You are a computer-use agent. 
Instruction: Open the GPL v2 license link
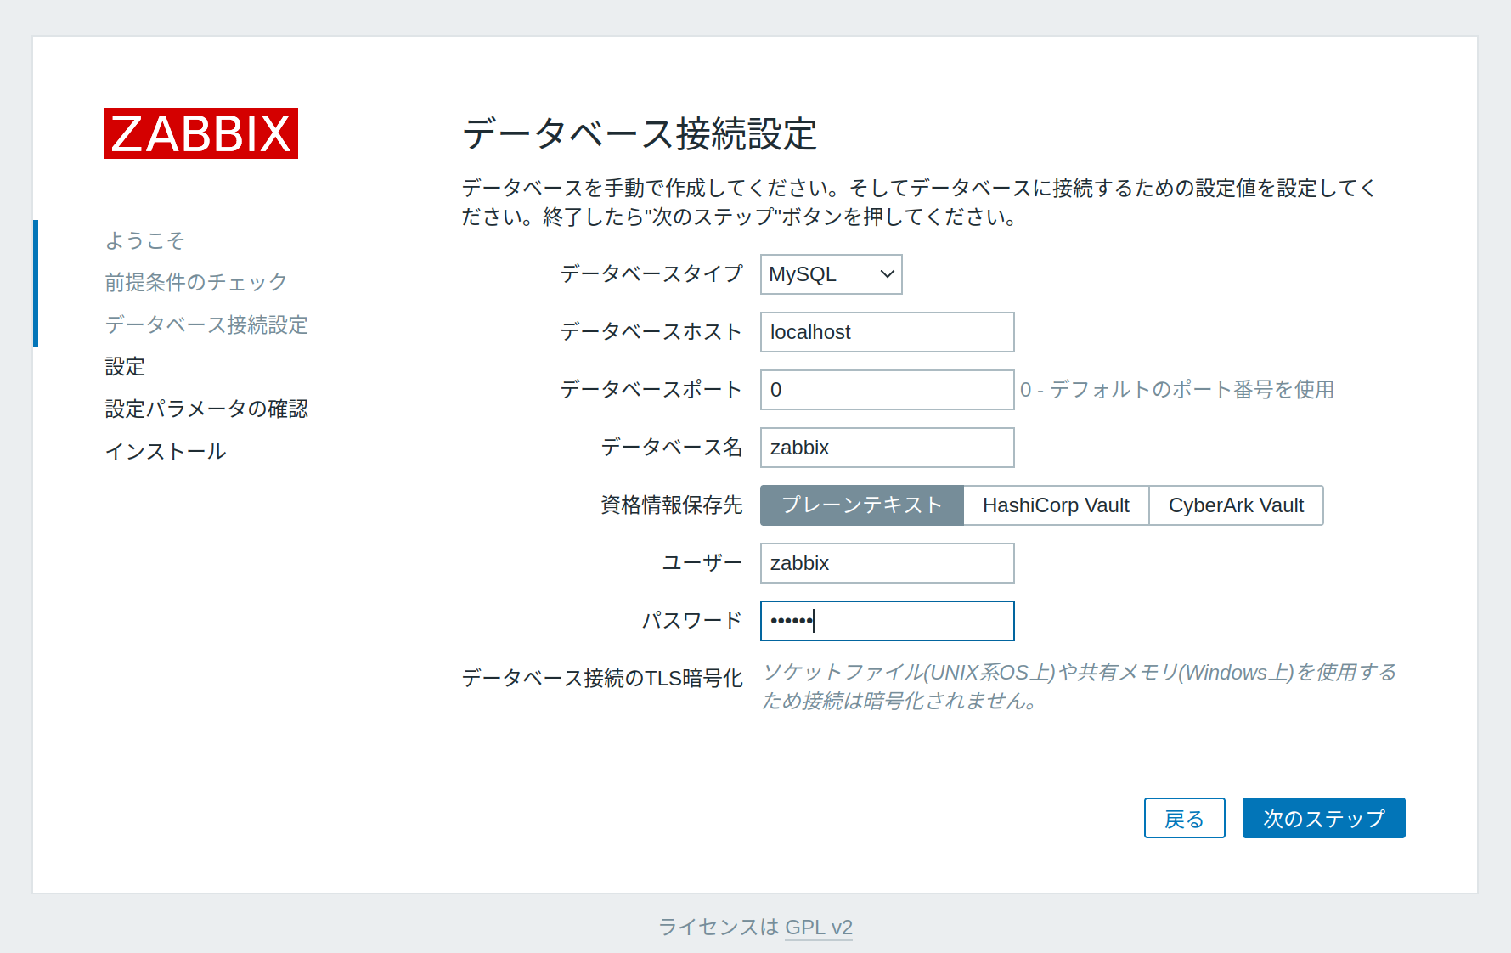818,928
